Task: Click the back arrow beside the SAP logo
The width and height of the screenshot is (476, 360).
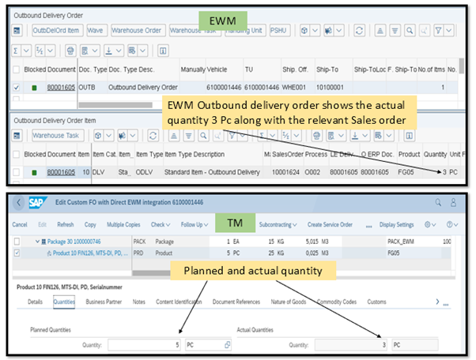Action: [x=19, y=201]
